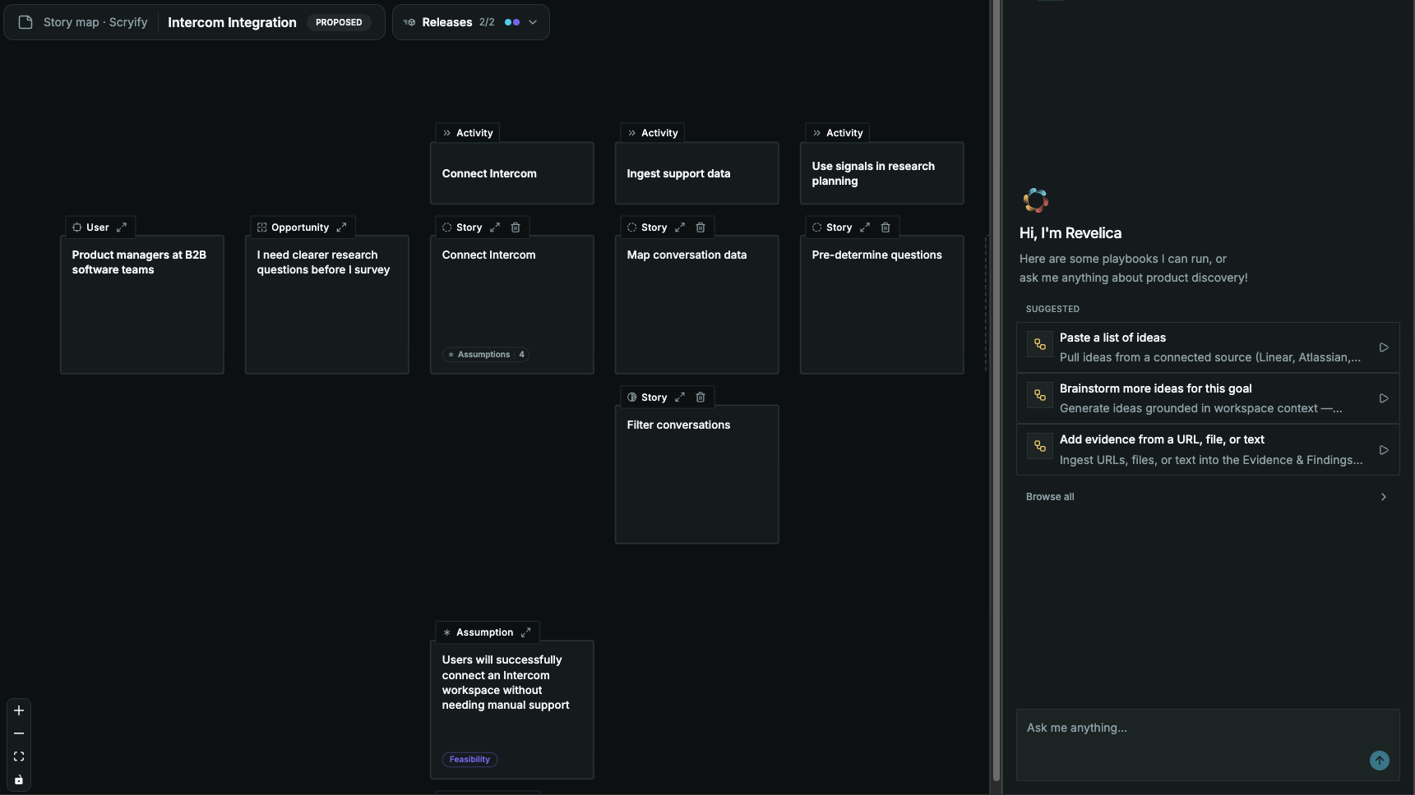The height and width of the screenshot is (795, 1415).
Task: Expand the Assumption card
Action: point(526,632)
